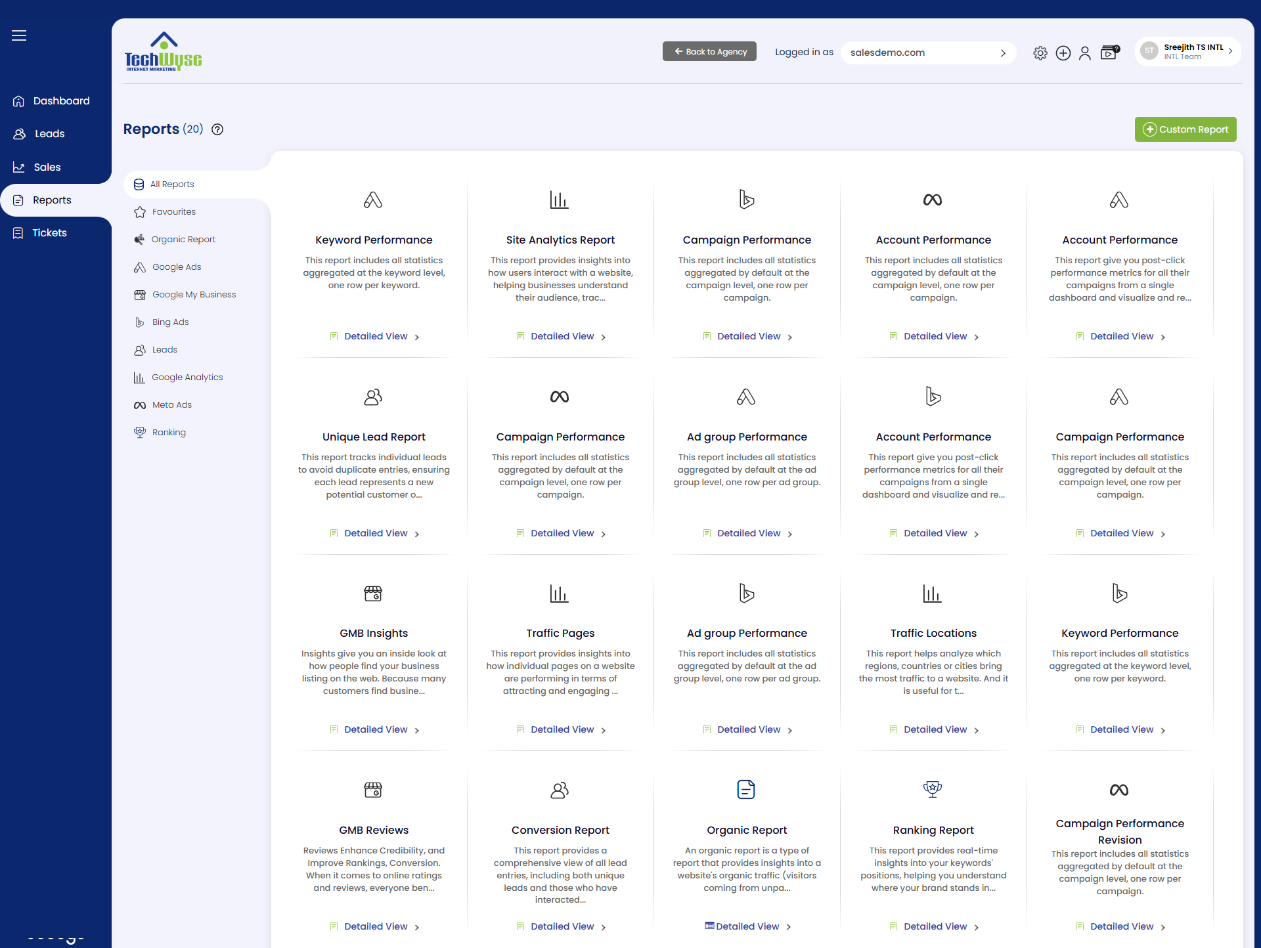Viewport: 1261px width, 948px height.
Task: Click the GMB Insights storefront icon
Action: 373,593
